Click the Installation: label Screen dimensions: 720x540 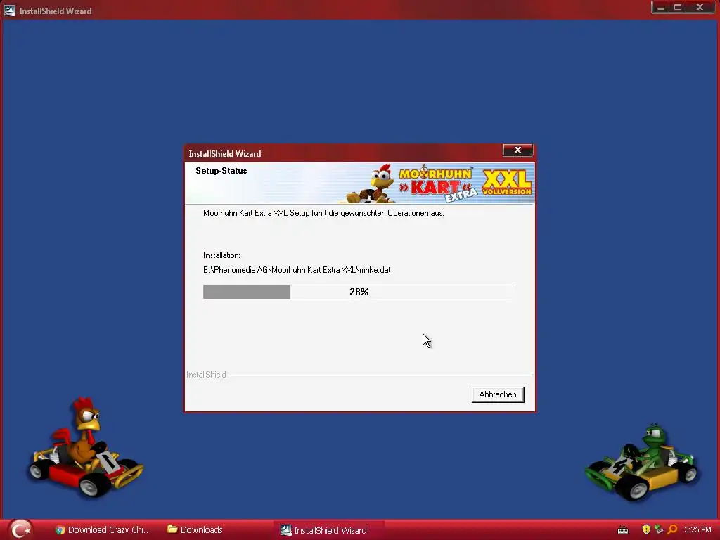pos(221,255)
